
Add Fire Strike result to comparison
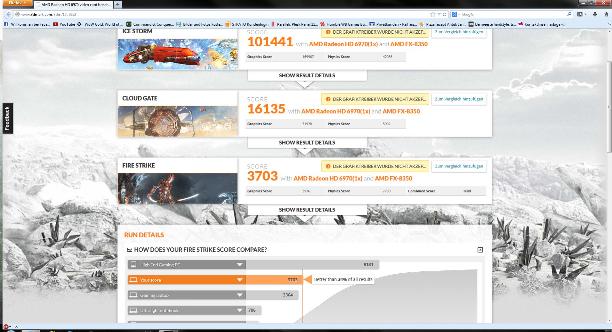(459, 166)
